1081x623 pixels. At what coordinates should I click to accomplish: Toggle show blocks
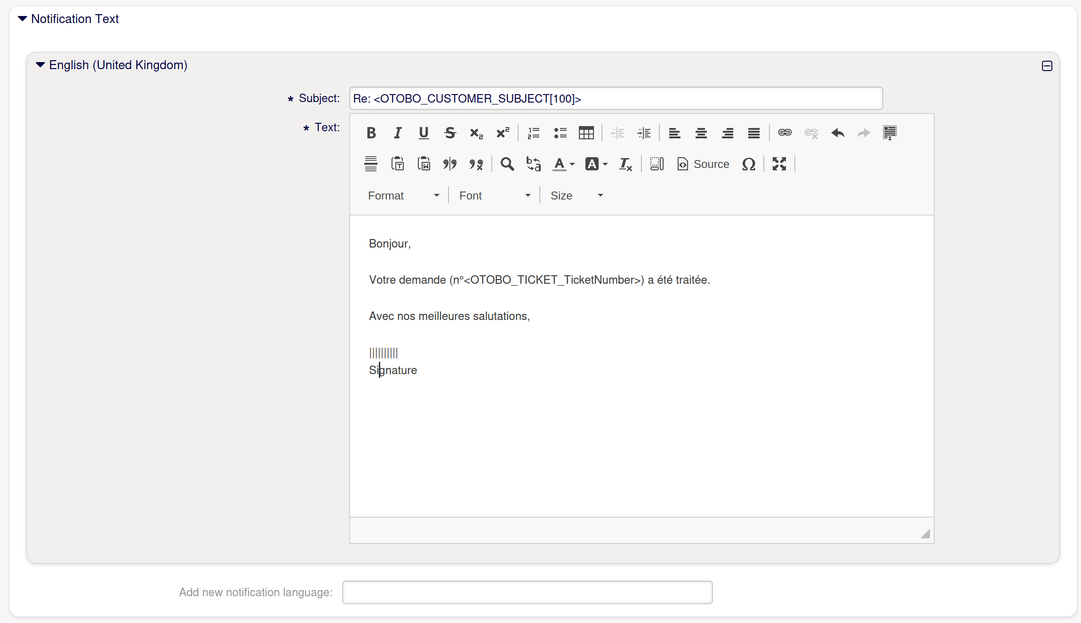click(x=657, y=164)
